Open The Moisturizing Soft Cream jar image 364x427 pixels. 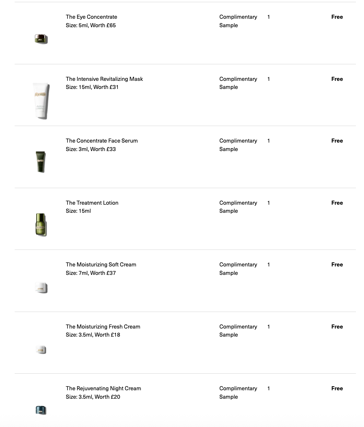tap(41, 287)
